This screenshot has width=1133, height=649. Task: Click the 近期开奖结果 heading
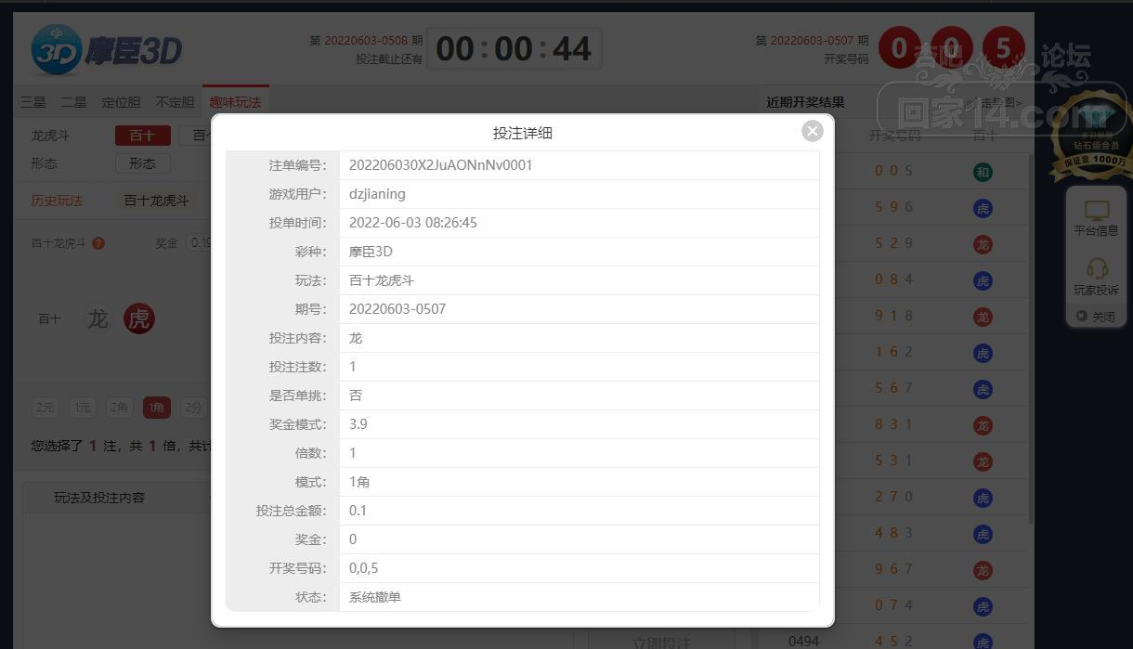click(x=806, y=102)
